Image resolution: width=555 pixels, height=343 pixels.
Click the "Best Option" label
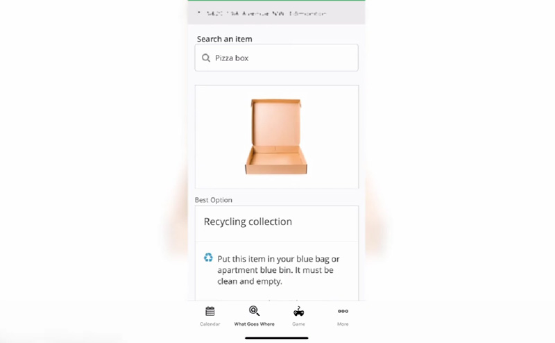click(214, 200)
